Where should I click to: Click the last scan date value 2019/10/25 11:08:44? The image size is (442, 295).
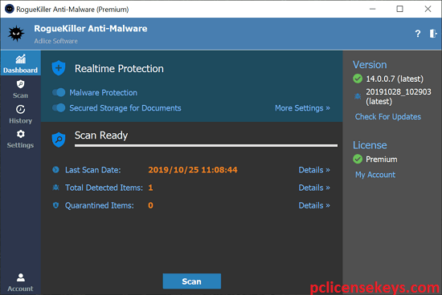tap(193, 170)
